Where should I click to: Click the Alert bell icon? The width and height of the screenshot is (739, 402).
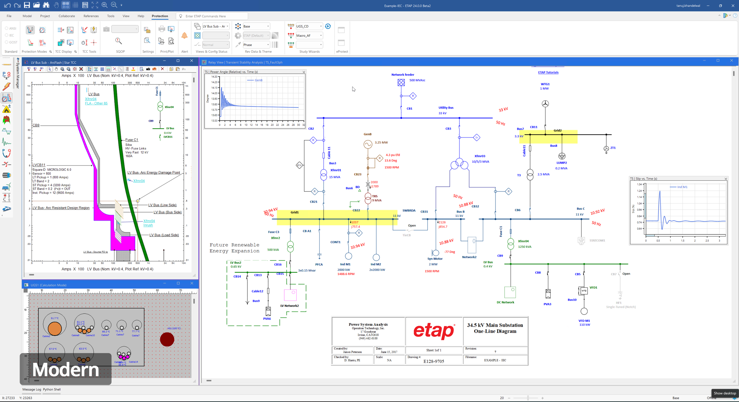(x=184, y=36)
